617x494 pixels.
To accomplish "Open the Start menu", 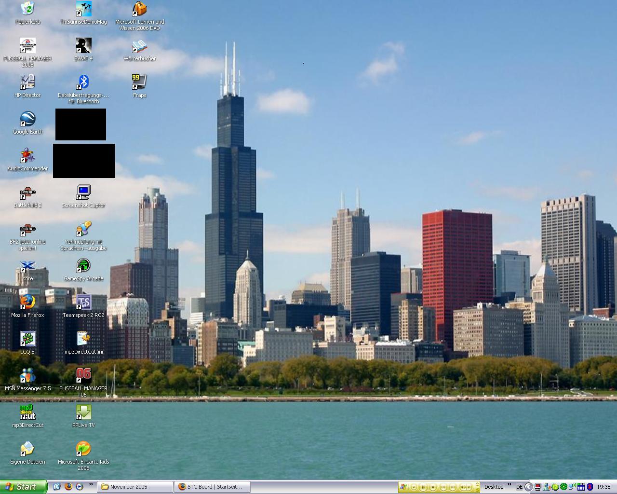I will point(23,487).
